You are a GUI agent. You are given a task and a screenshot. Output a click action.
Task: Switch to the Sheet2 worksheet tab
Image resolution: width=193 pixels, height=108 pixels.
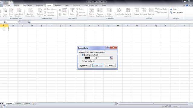point(18,103)
